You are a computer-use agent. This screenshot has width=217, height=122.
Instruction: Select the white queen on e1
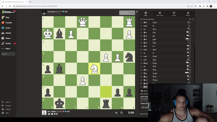click(83, 22)
